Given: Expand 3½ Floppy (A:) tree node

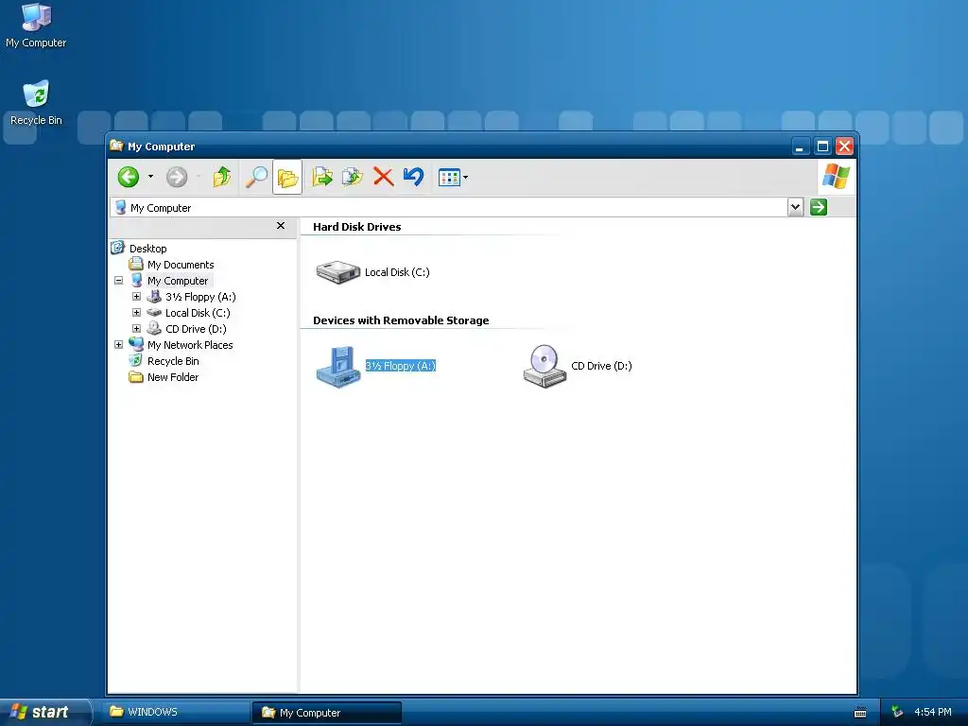Looking at the screenshot, I should 136,296.
